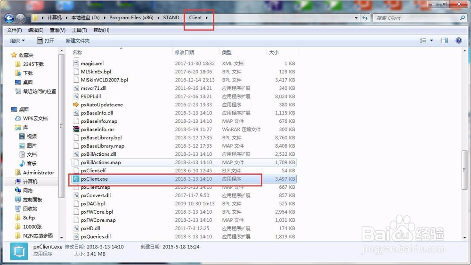Open 图片 library icon

click(22, 145)
